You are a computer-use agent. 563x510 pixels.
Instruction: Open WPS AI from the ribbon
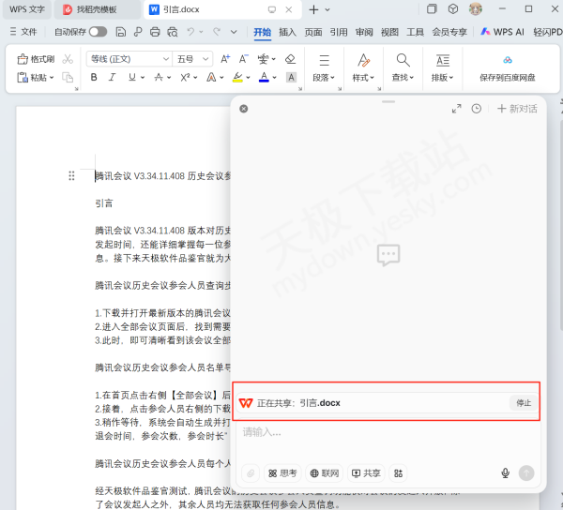pos(502,32)
